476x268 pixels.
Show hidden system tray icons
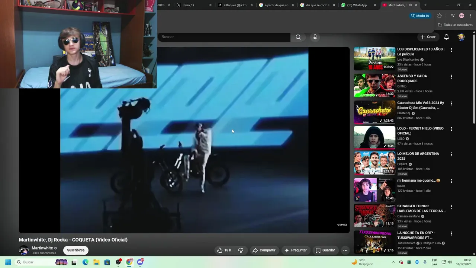click(x=393, y=262)
